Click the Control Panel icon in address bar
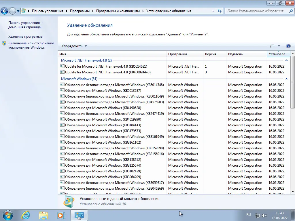The width and height of the screenshot is (295, 221). click(24, 11)
